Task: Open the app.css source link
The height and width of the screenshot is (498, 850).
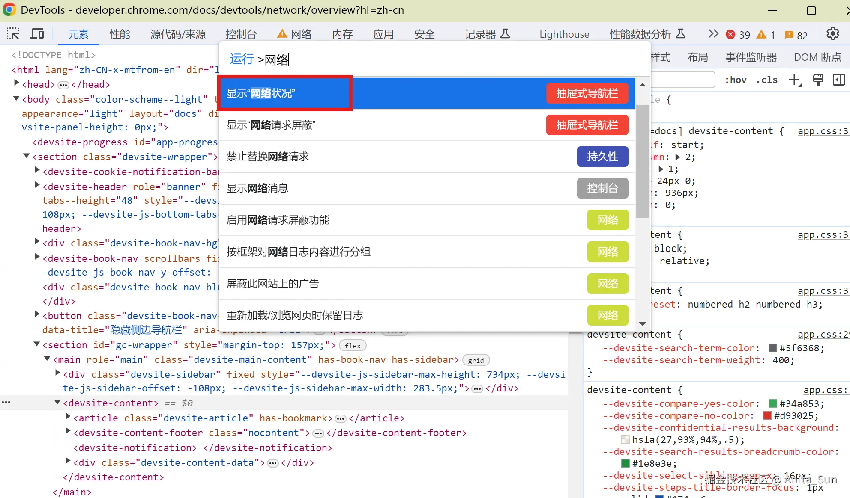Action: [x=823, y=131]
